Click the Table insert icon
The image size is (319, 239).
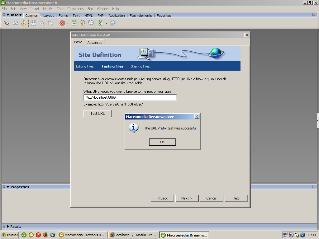34,23
